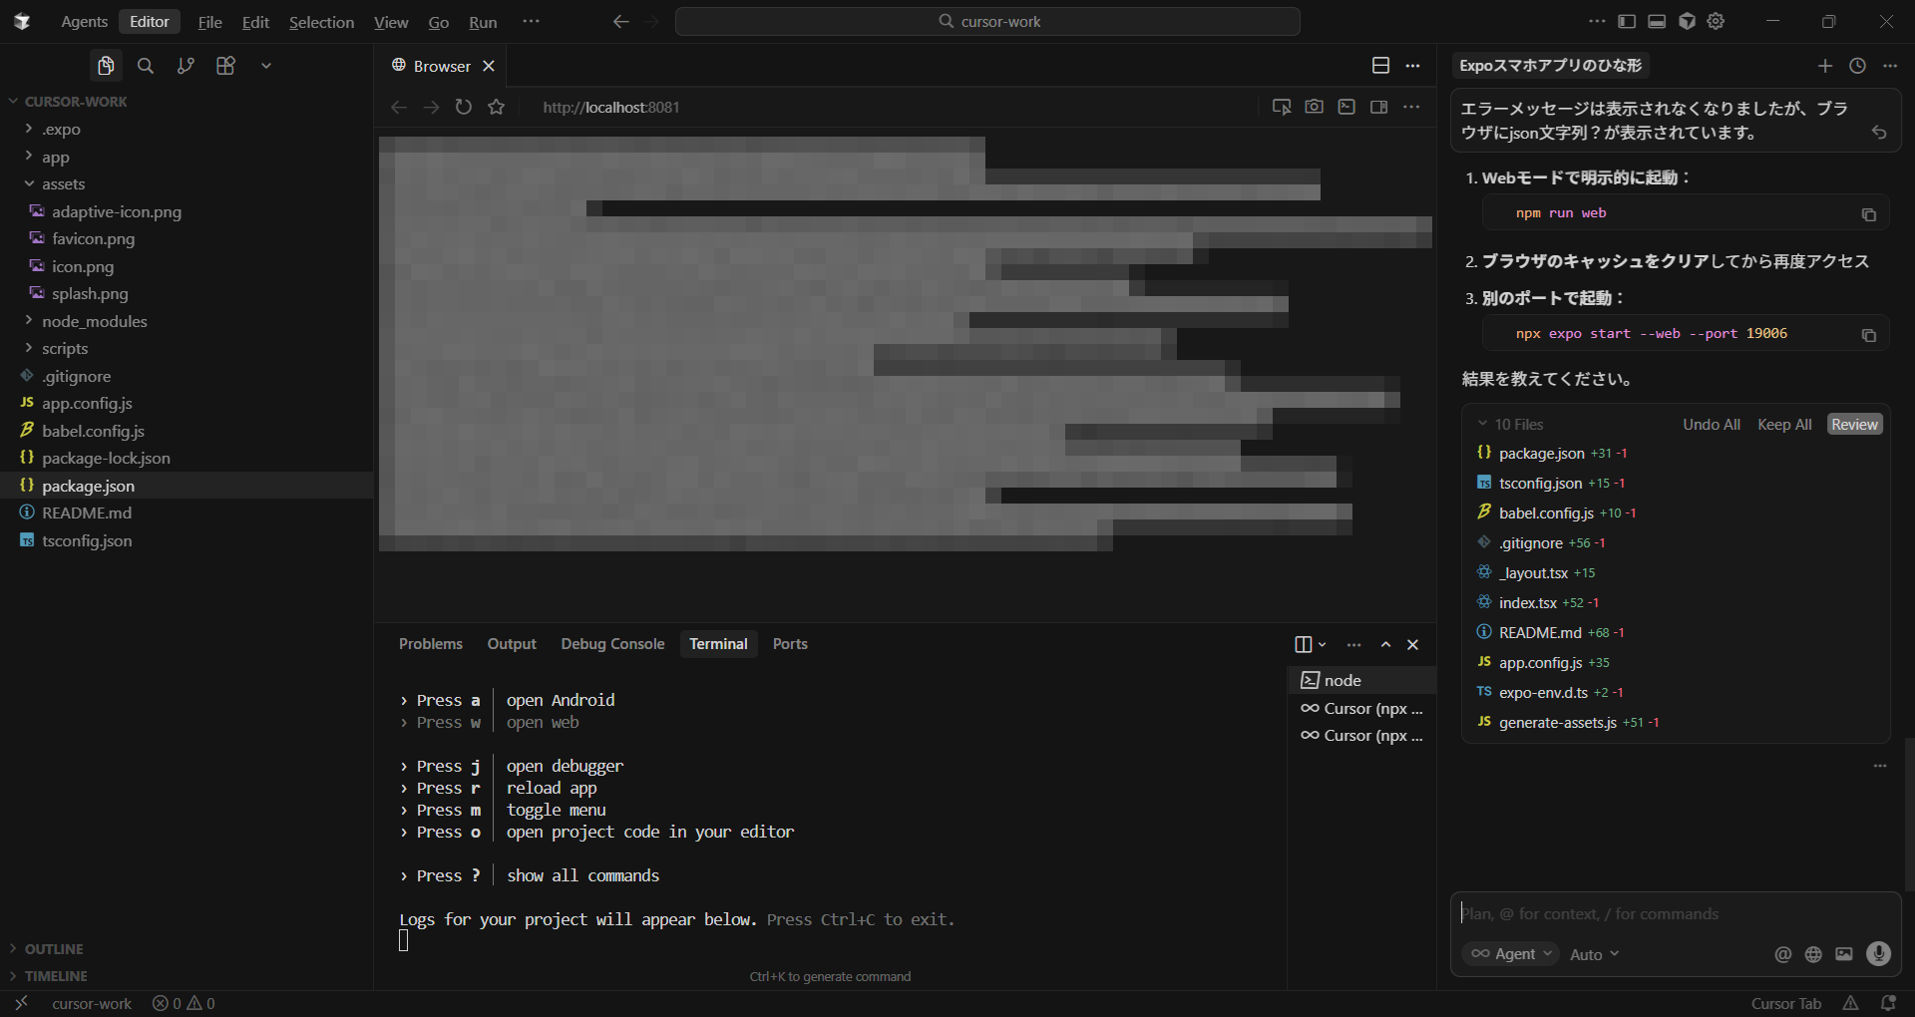The image size is (1915, 1017).
Task: Click the Review button
Action: tap(1854, 425)
